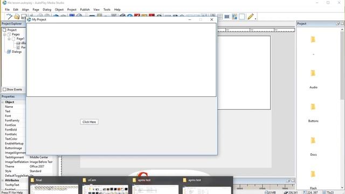
Task: Open the Project menu
Action: coord(72,10)
